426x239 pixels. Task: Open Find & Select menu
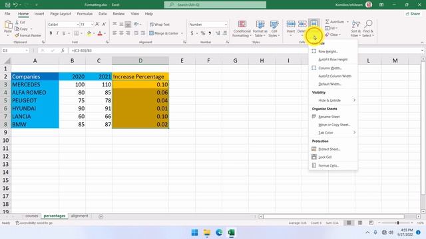(x=368, y=29)
